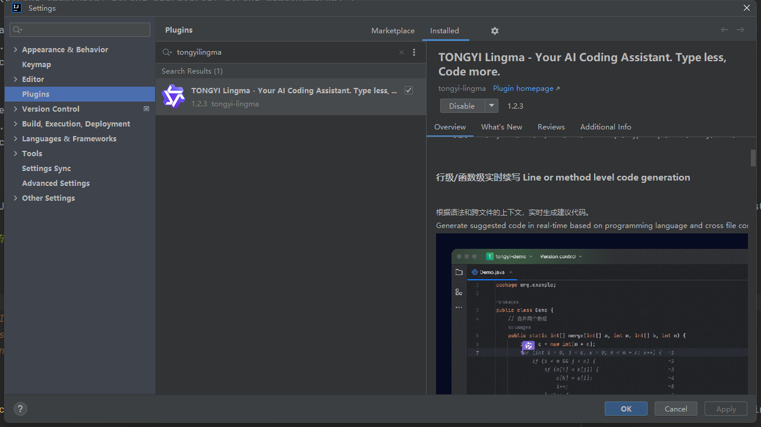The height and width of the screenshot is (427, 761).
Task: Click the code generation demo screenshot
Action: (x=592, y=314)
